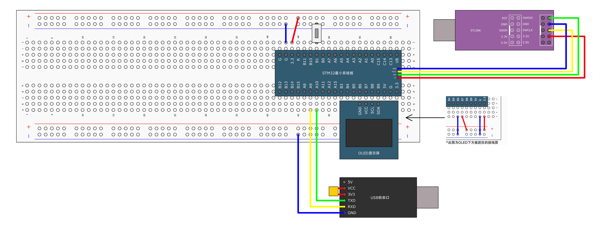Click the caption text below the wiring thumbnail

pyautogui.click(x=472, y=143)
